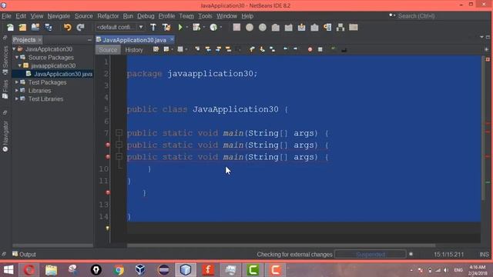Open the File menu
The image size is (493, 277).
pos(6,16)
